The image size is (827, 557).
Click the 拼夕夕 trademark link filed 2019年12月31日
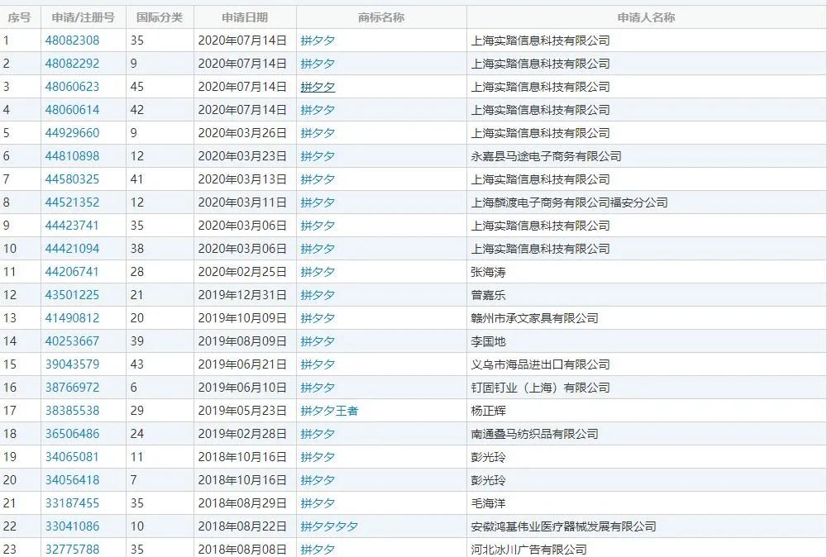pos(316,294)
